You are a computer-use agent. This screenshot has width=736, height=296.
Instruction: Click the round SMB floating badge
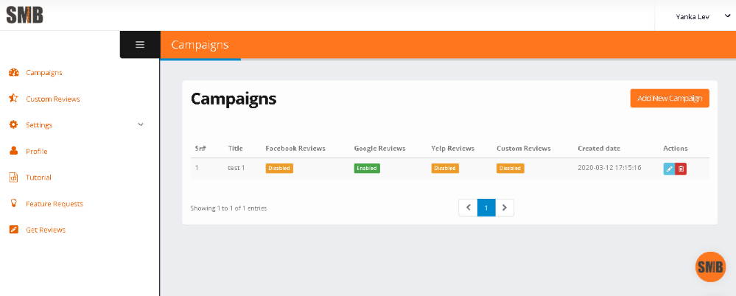click(710, 267)
